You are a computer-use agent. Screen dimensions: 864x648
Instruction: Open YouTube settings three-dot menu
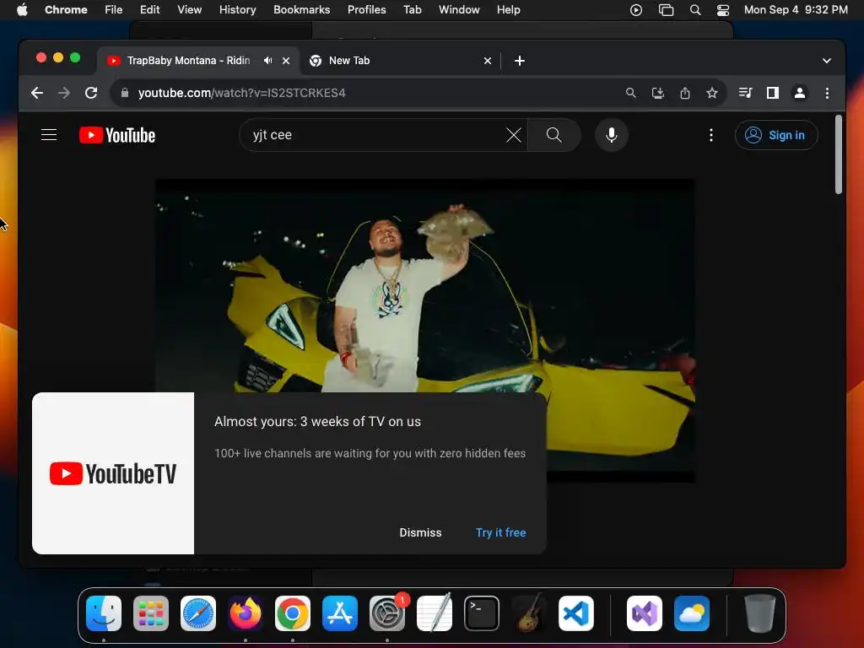click(710, 135)
